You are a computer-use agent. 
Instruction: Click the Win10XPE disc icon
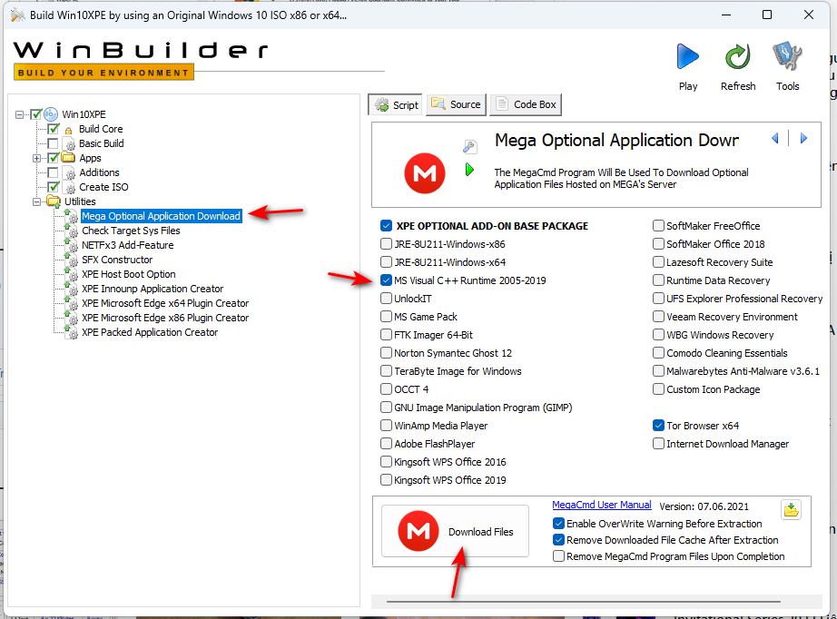coord(51,114)
